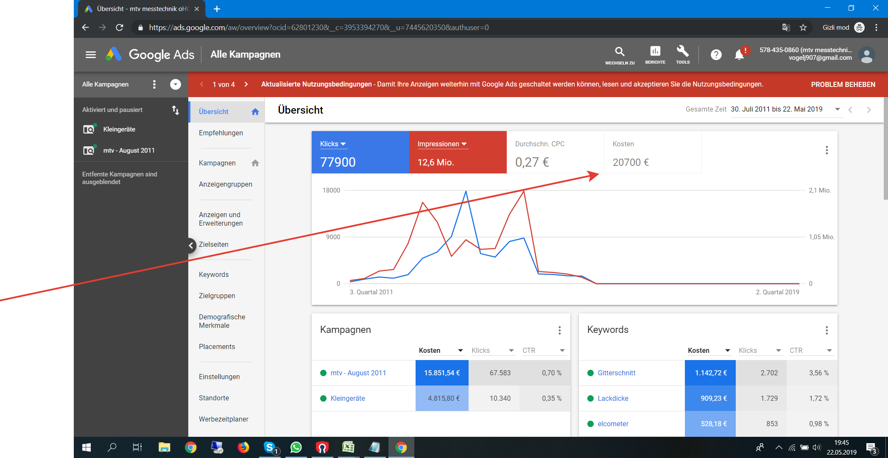Open the Windows Start menu

click(x=87, y=447)
